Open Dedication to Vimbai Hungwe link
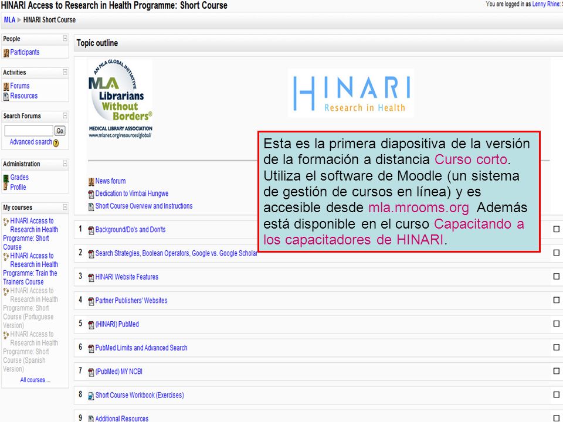This screenshot has width=563, height=422. [x=132, y=194]
